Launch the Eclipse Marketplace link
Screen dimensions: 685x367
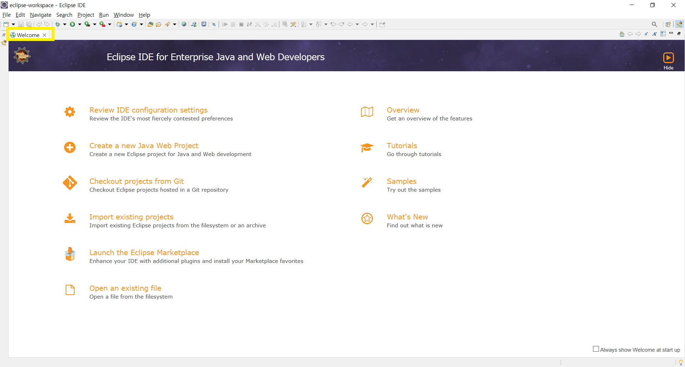pyautogui.click(x=144, y=253)
